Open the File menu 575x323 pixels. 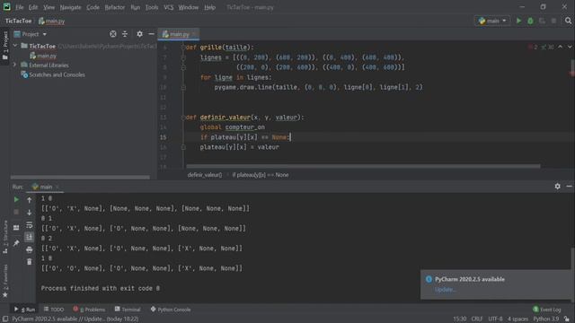click(20, 7)
